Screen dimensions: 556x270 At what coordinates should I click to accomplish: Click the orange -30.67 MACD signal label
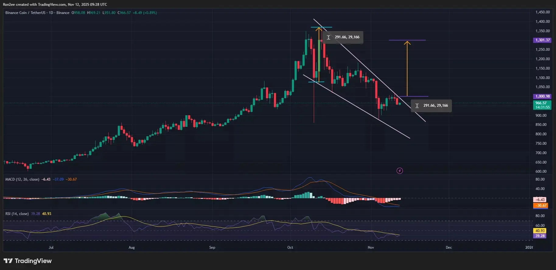coord(540,206)
